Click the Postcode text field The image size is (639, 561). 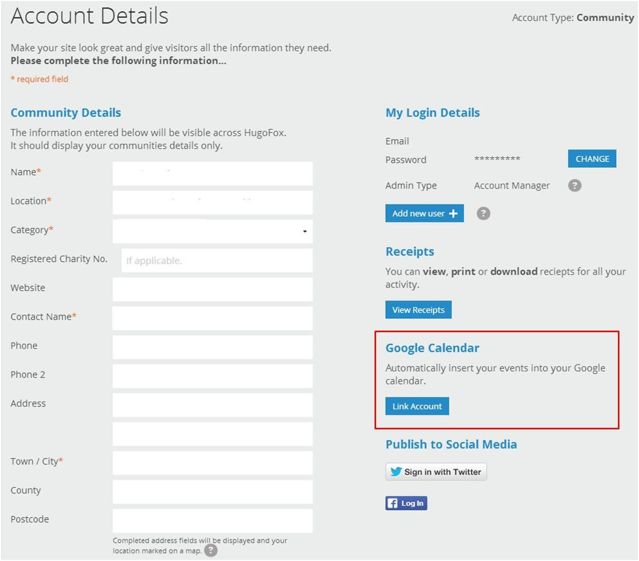pos(212,521)
